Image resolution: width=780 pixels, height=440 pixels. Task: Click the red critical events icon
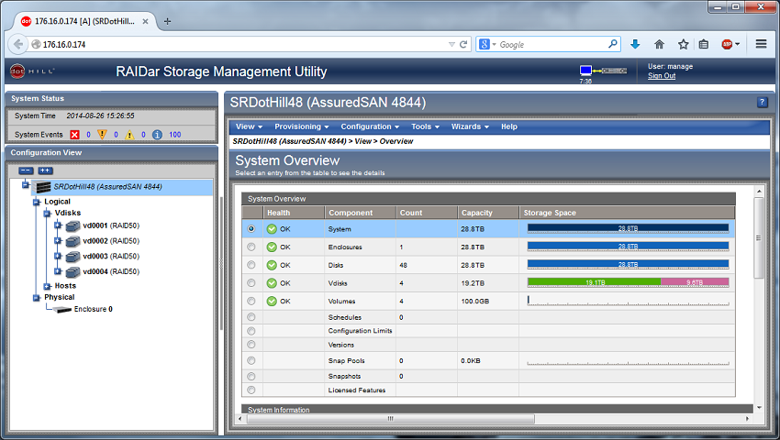(74, 134)
